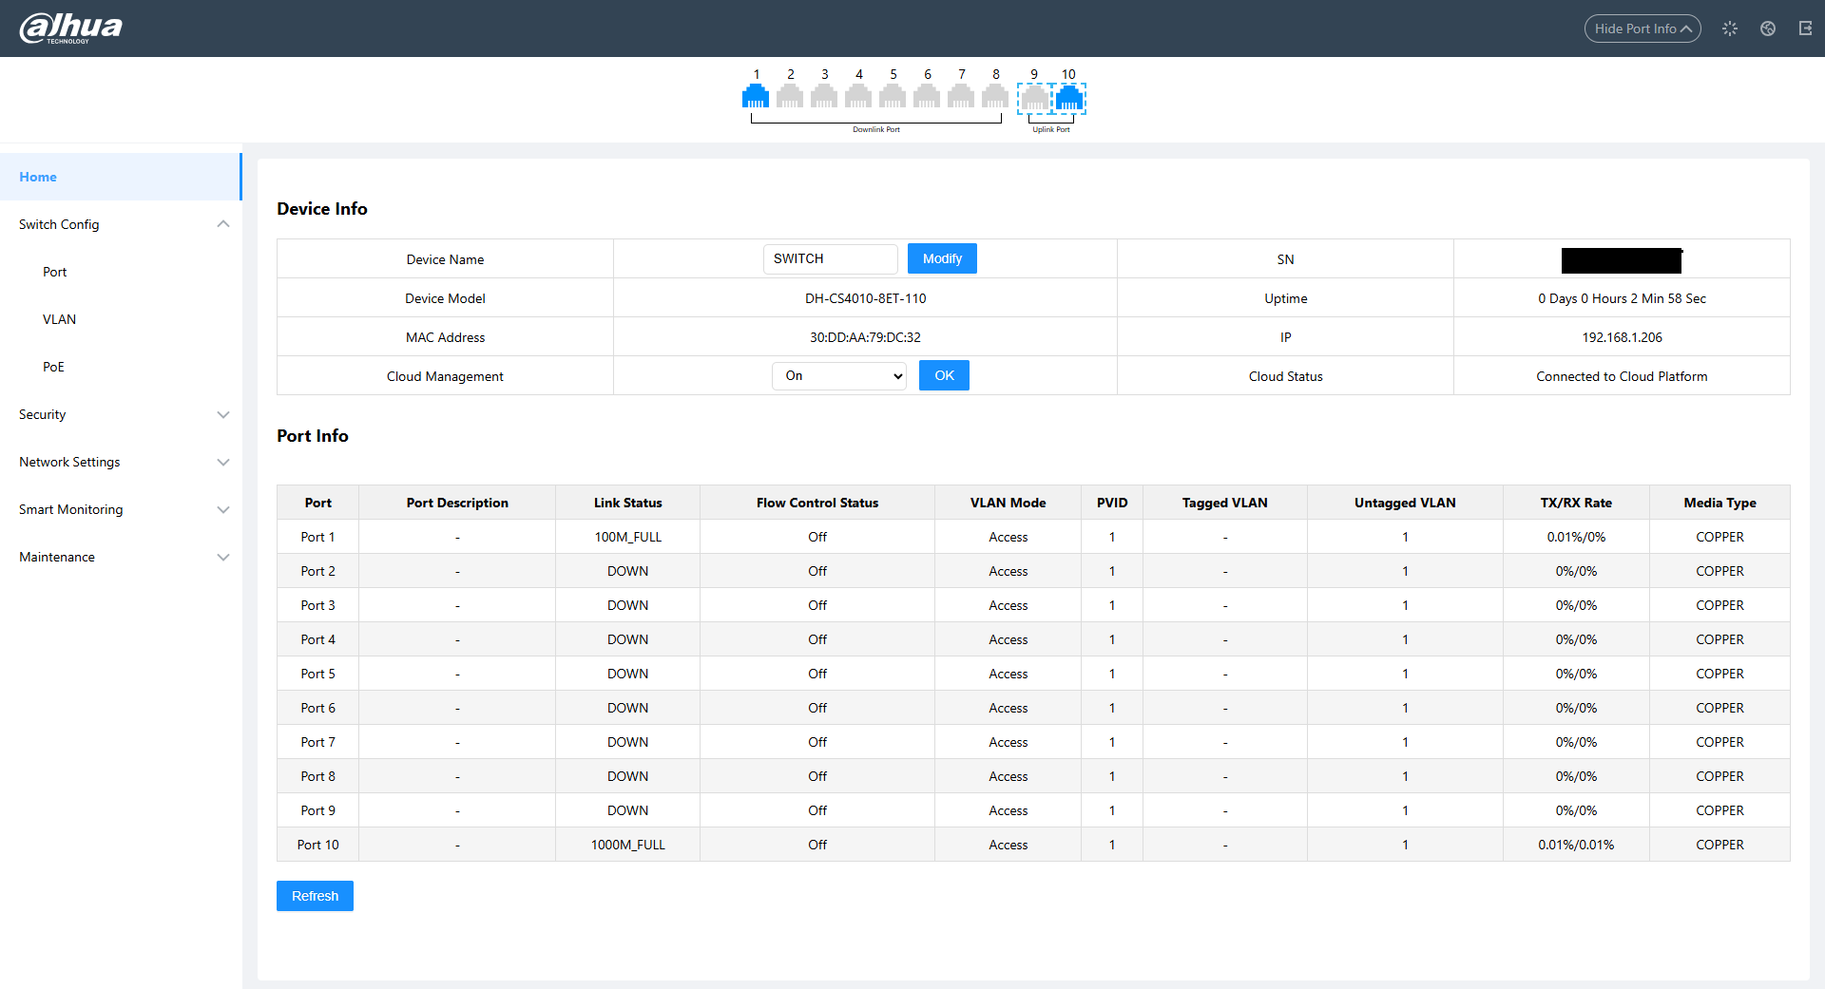
Task: Click the loading spinner icon in header
Action: 1730,29
